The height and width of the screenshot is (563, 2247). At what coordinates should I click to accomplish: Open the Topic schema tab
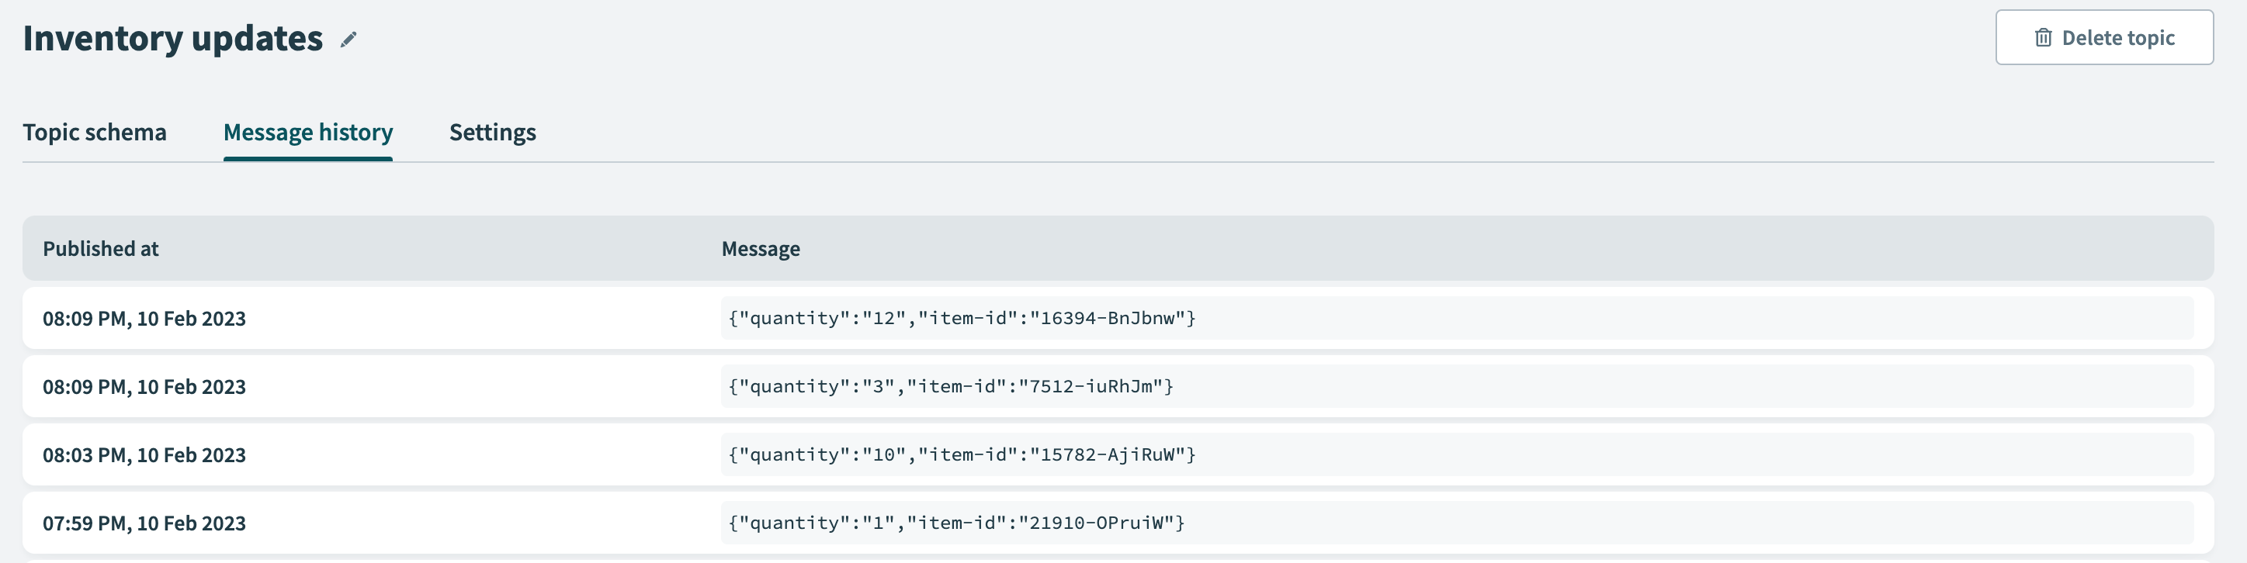point(94,133)
